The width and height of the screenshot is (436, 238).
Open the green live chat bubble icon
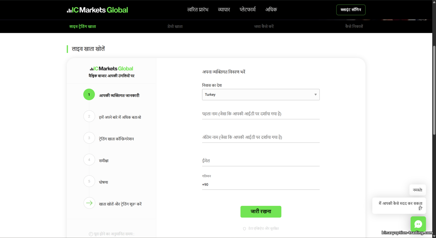418,224
